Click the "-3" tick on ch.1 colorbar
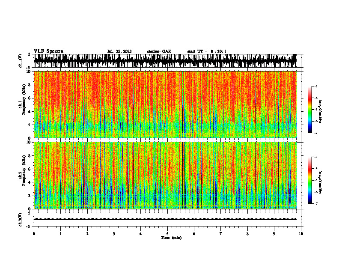 point(315,86)
